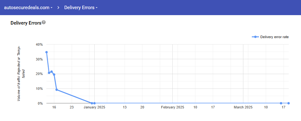Click the data point just before March 17
301x121 pixels.
coord(281,103)
